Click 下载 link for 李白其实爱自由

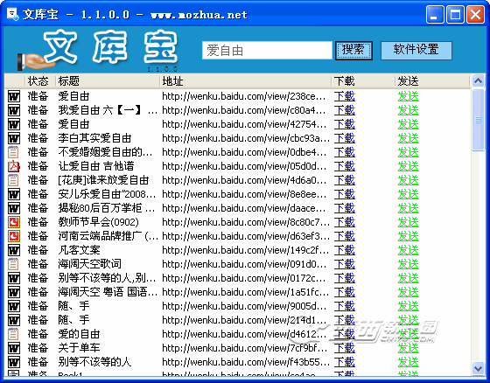(345, 138)
